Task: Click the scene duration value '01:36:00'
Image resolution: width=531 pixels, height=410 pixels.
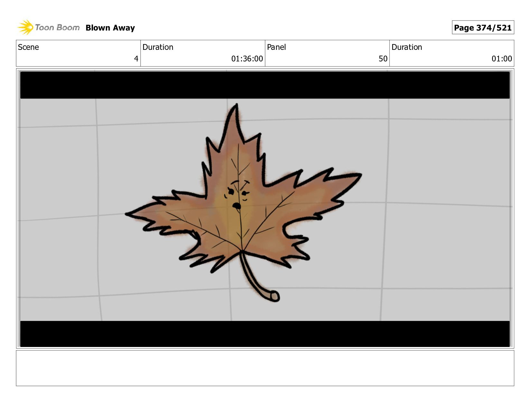Action: (x=247, y=59)
